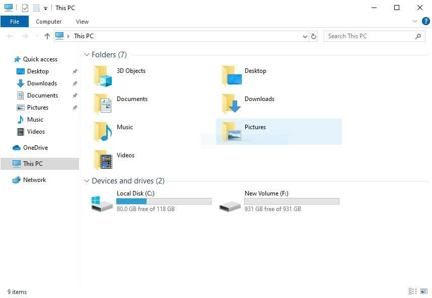Open the address bar history dropdown
The height and width of the screenshot is (298, 432).
coord(305,36)
